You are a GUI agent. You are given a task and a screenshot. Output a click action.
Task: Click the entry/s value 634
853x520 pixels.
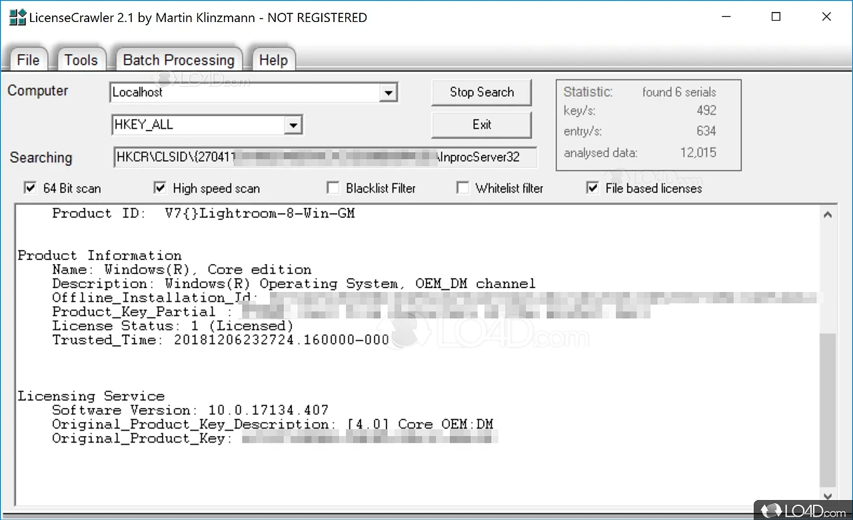pos(706,131)
